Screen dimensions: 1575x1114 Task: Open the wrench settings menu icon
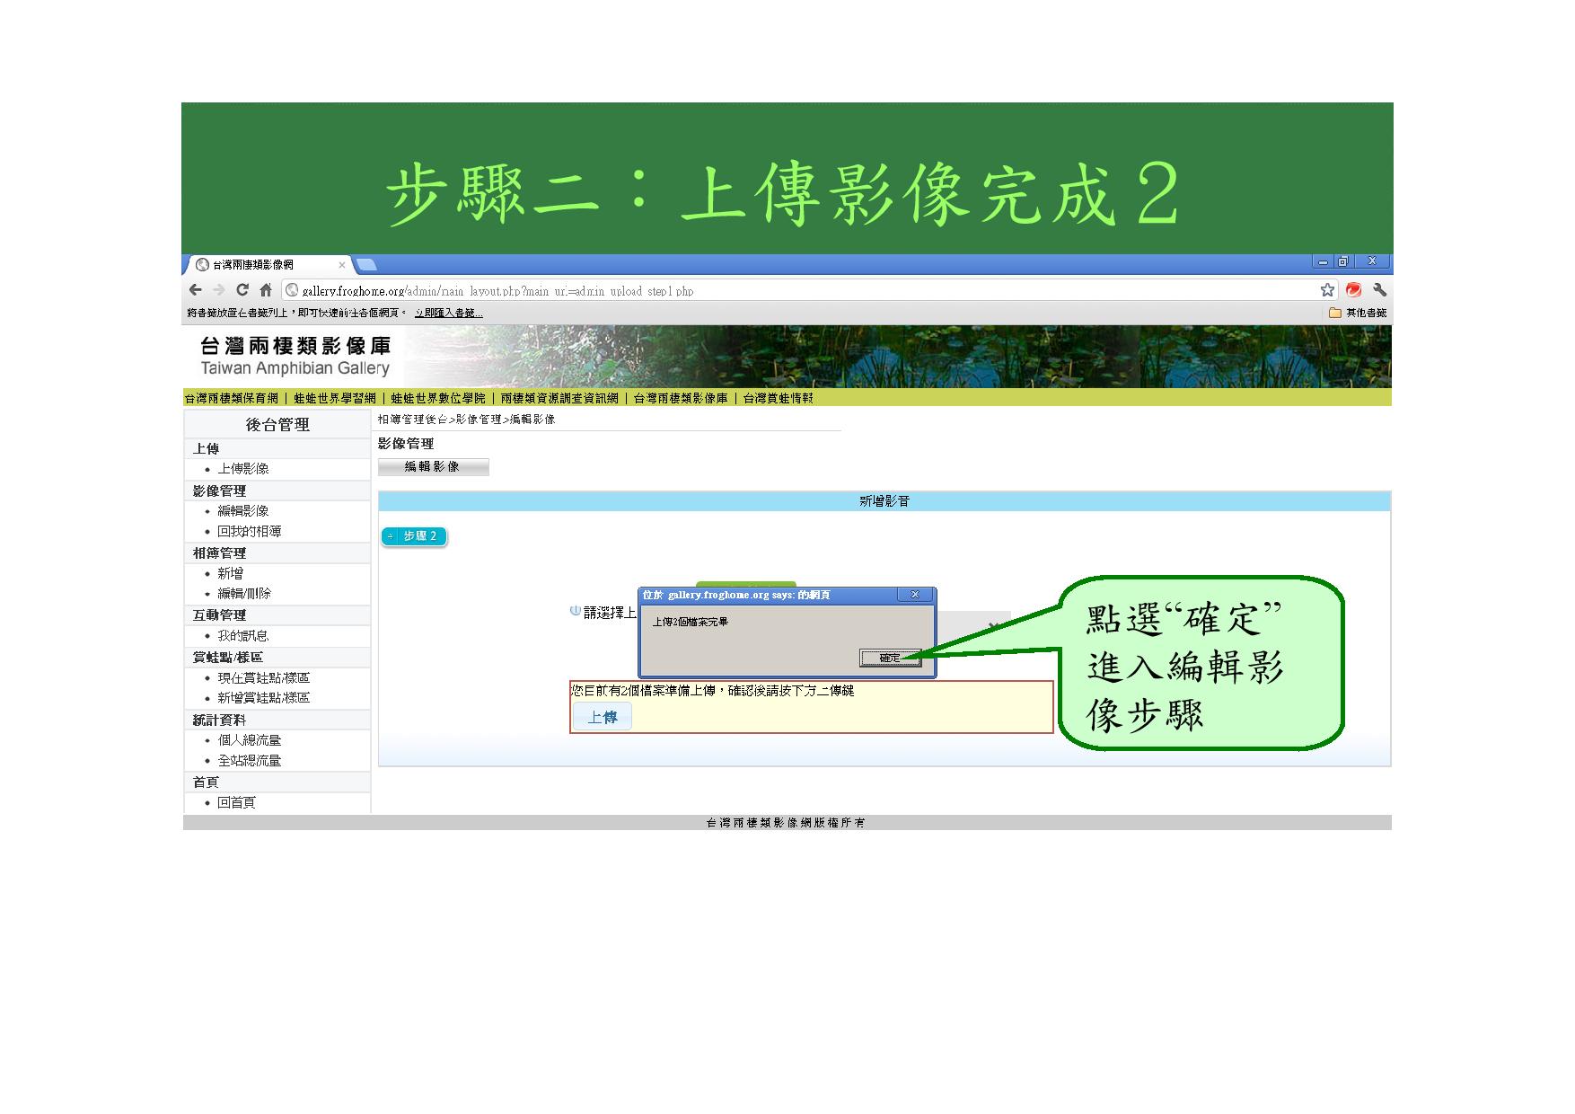point(1380,290)
